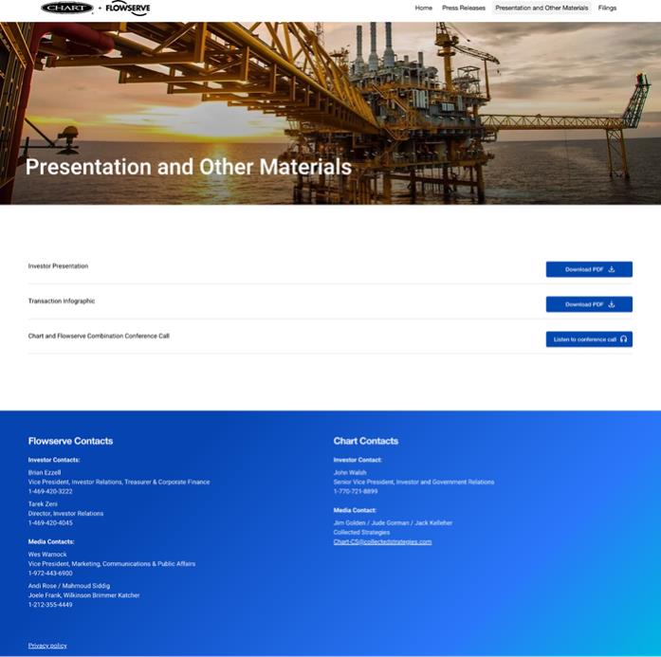Download the Investor Presentation PDF
This screenshot has height=657, width=661.
click(x=589, y=269)
